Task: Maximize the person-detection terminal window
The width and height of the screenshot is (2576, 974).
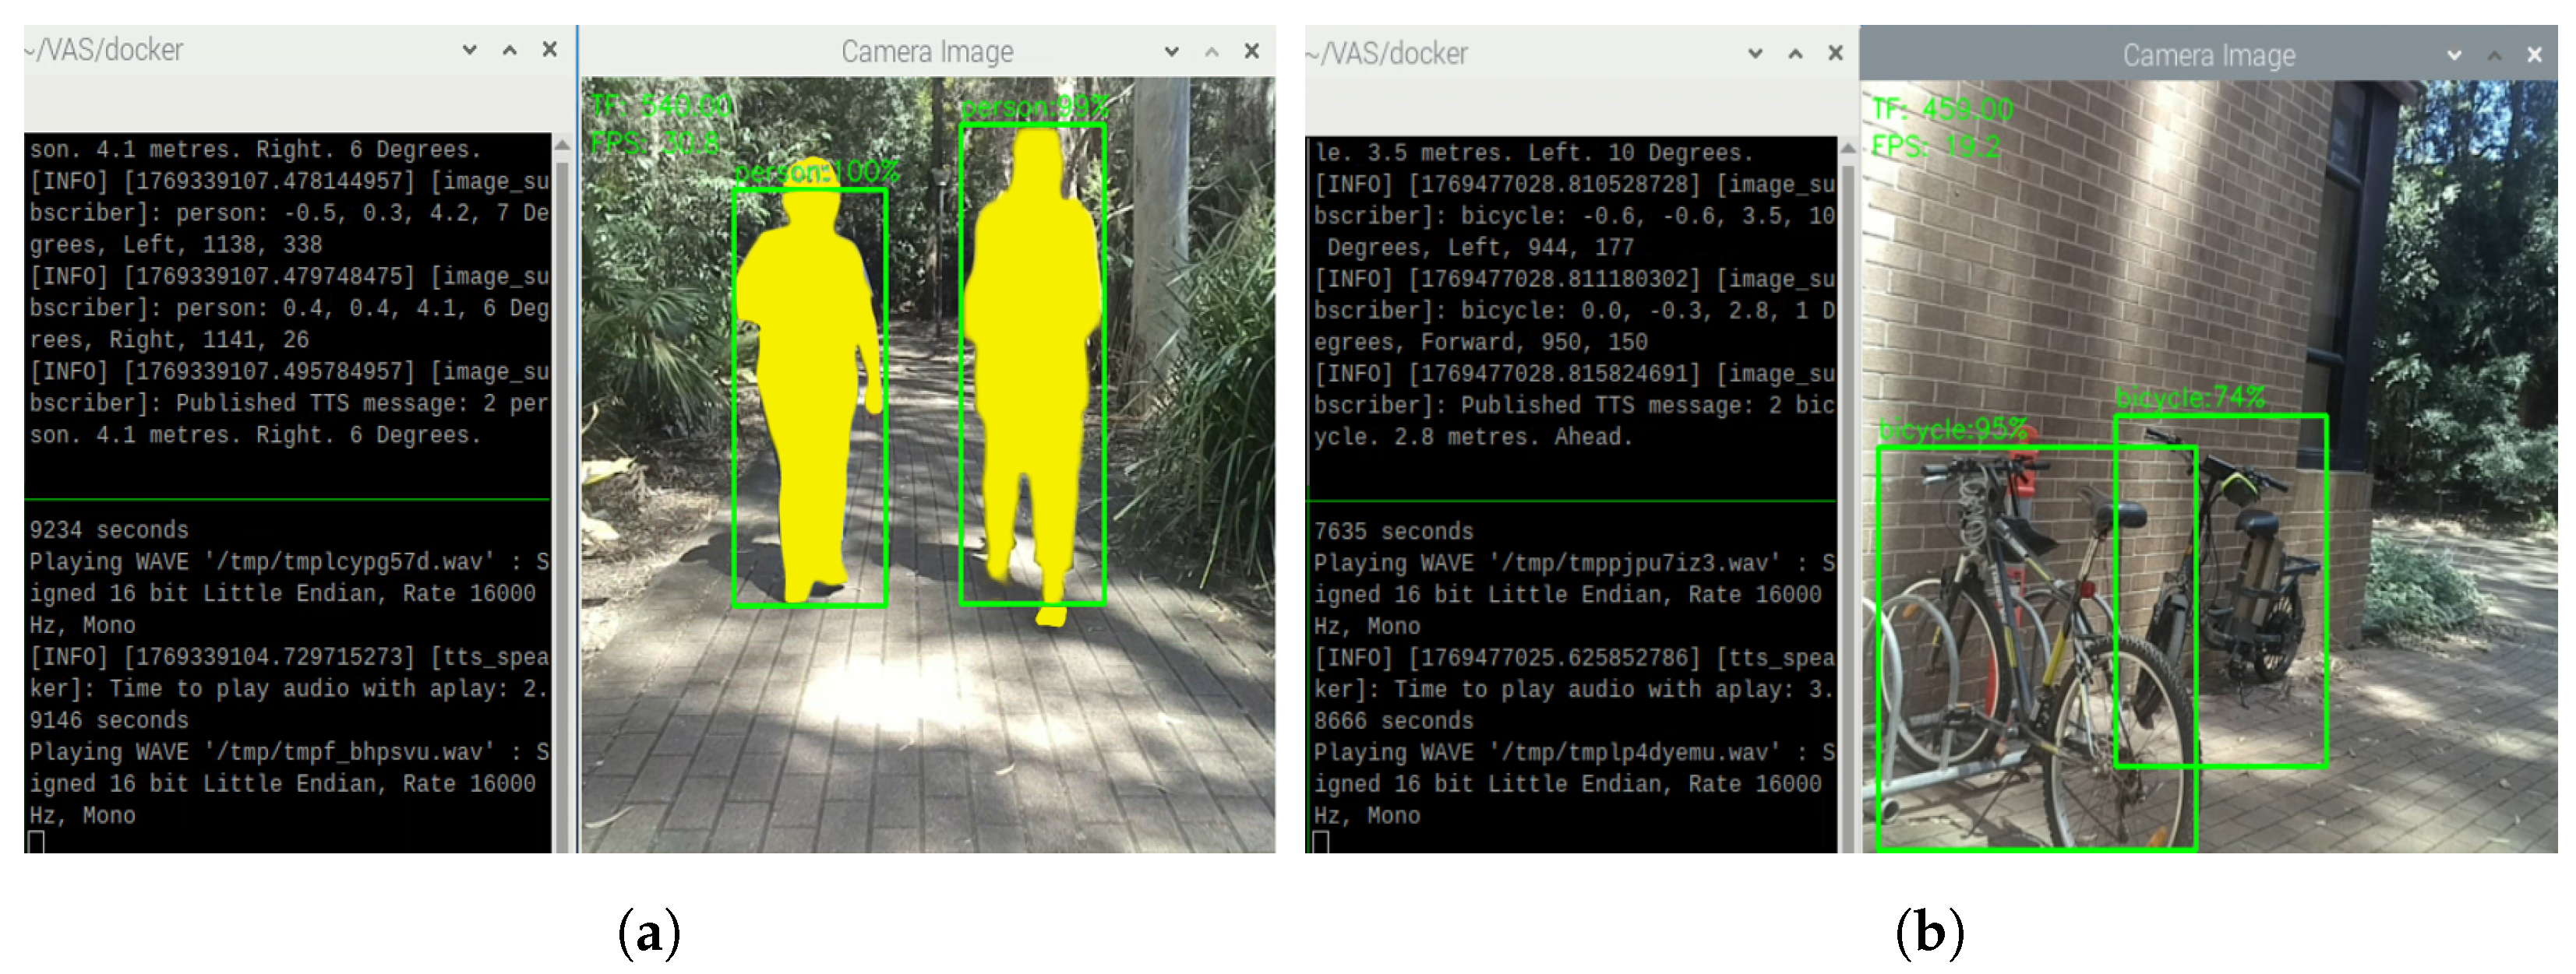Action: (x=510, y=50)
